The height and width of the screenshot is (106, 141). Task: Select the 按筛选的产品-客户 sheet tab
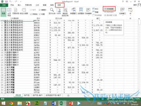coord(53,95)
